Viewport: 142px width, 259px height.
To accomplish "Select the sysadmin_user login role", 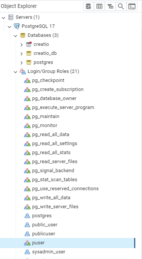I will point(49,252).
